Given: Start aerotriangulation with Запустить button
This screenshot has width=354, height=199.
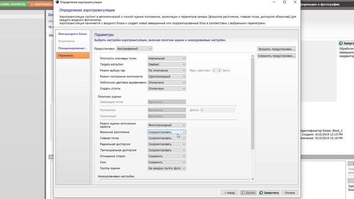Looking at the screenshot, I should point(269,193).
